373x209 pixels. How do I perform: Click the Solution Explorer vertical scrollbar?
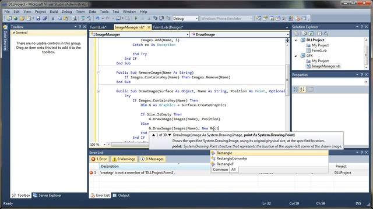(366, 53)
